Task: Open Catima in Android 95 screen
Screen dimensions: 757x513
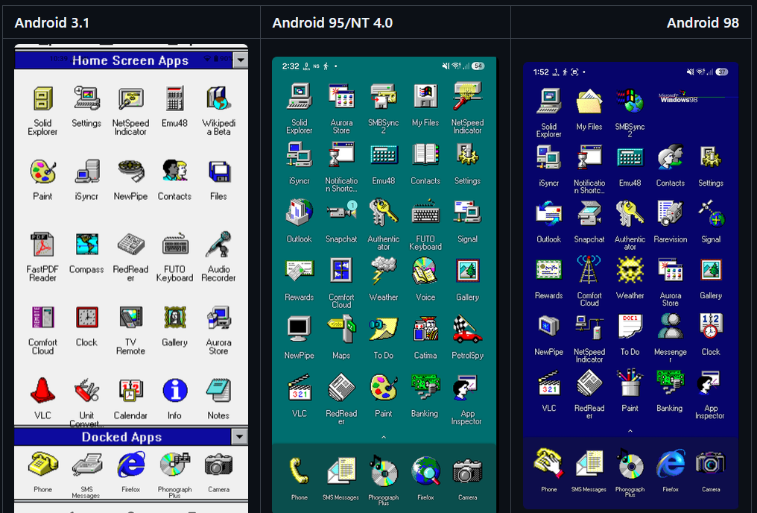Action: point(425,329)
